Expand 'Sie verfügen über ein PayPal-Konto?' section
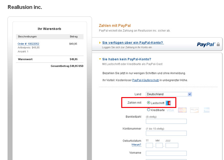The image size is (224, 160). click(x=133, y=43)
